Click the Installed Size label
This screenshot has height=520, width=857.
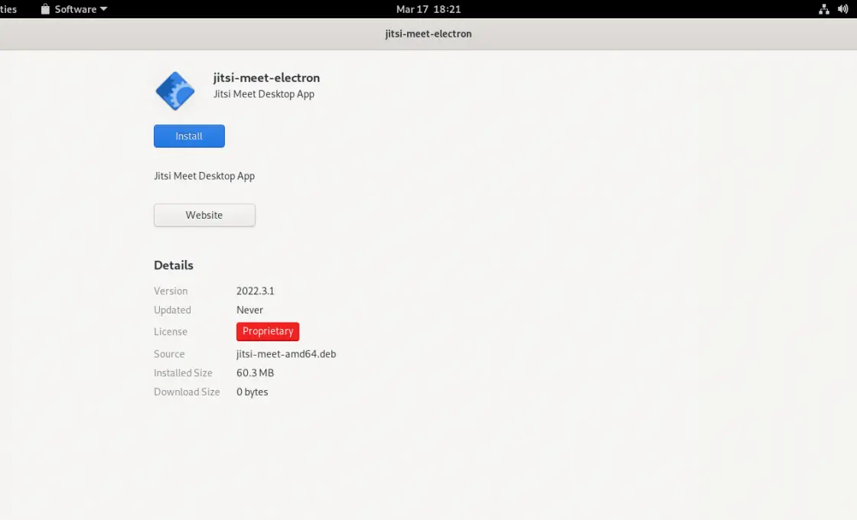click(x=183, y=373)
